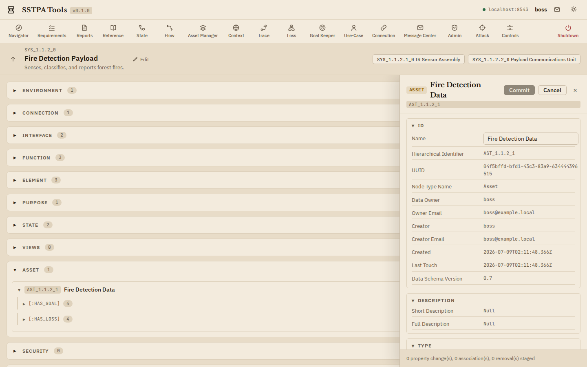Click the Shutdown power icon
Viewport: 587px width, 367px height.
(568, 28)
